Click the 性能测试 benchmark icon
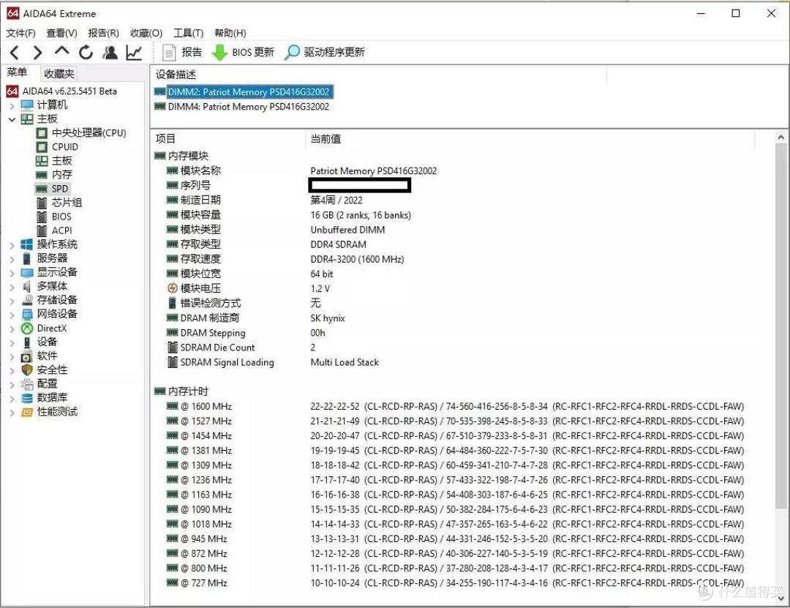Viewport: 790px width, 608px height. [x=27, y=412]
